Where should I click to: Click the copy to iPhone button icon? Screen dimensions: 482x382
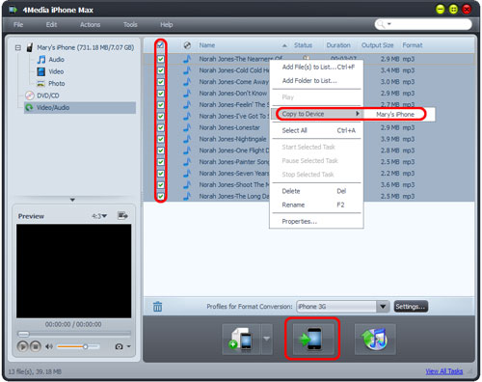312,339
